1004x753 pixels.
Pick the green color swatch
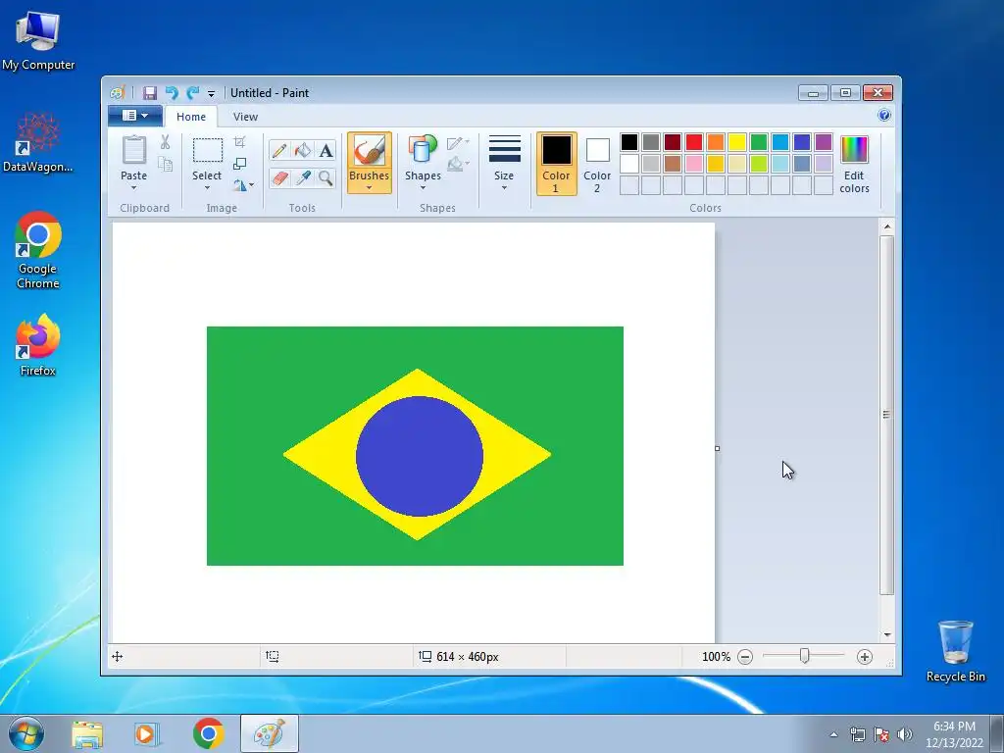(x=759, y=141)
